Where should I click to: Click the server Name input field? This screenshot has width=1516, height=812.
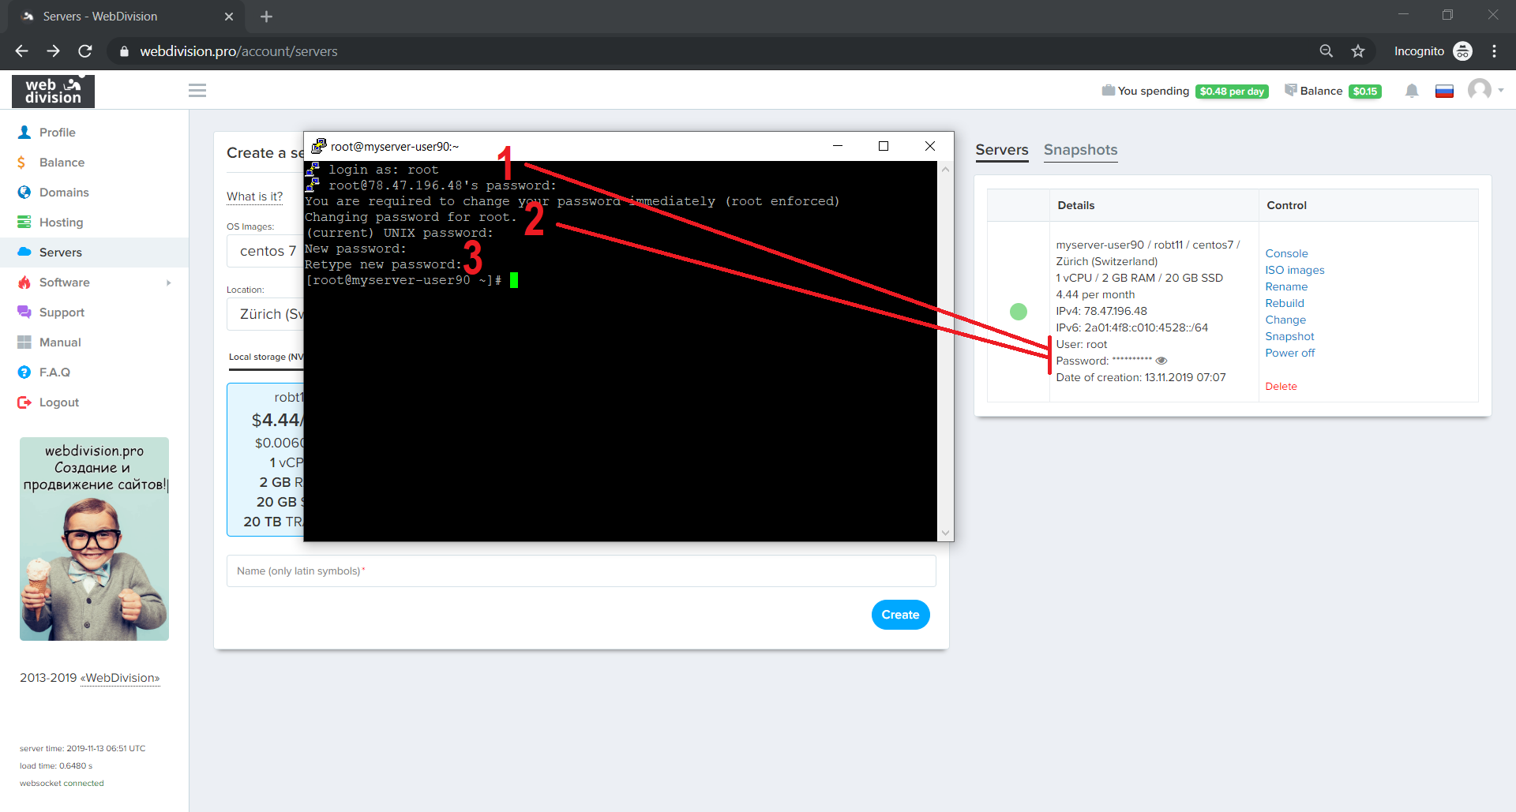point(581,571)
